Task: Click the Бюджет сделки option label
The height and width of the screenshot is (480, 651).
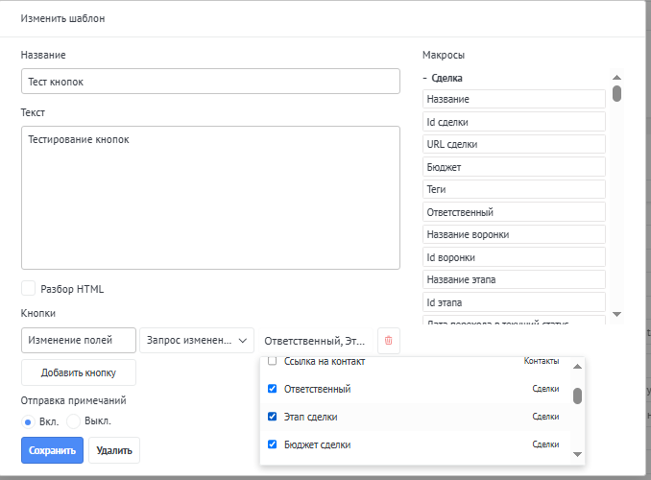Action: (317, 444)
